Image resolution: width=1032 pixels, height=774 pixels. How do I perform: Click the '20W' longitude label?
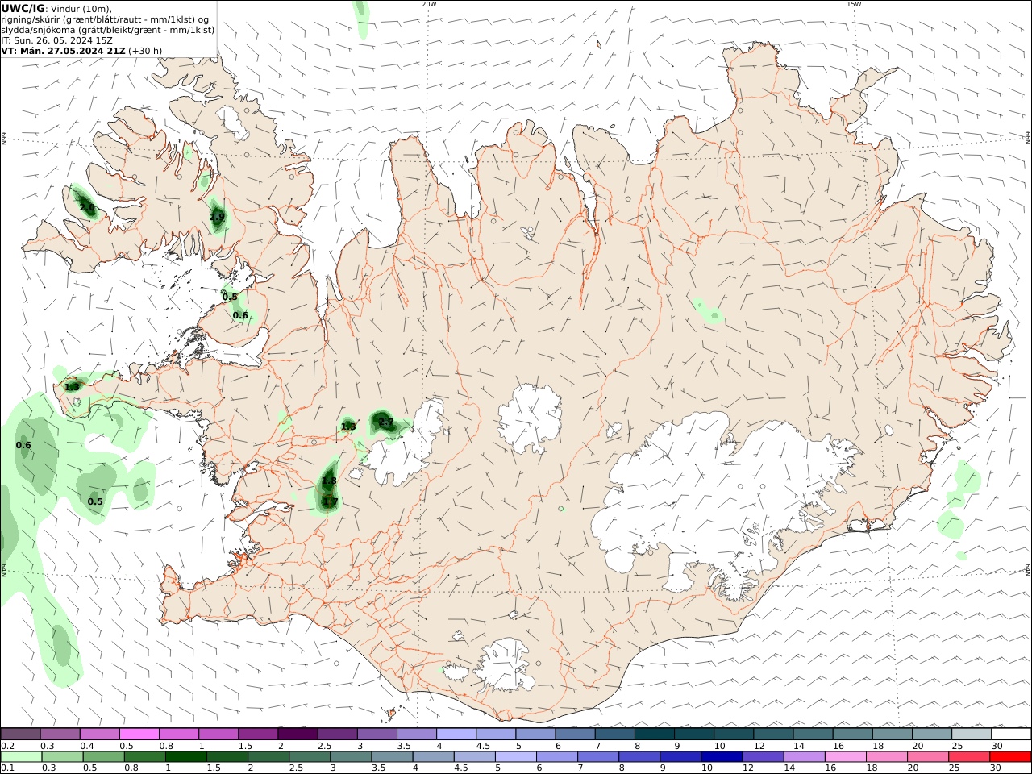point(429,4)
